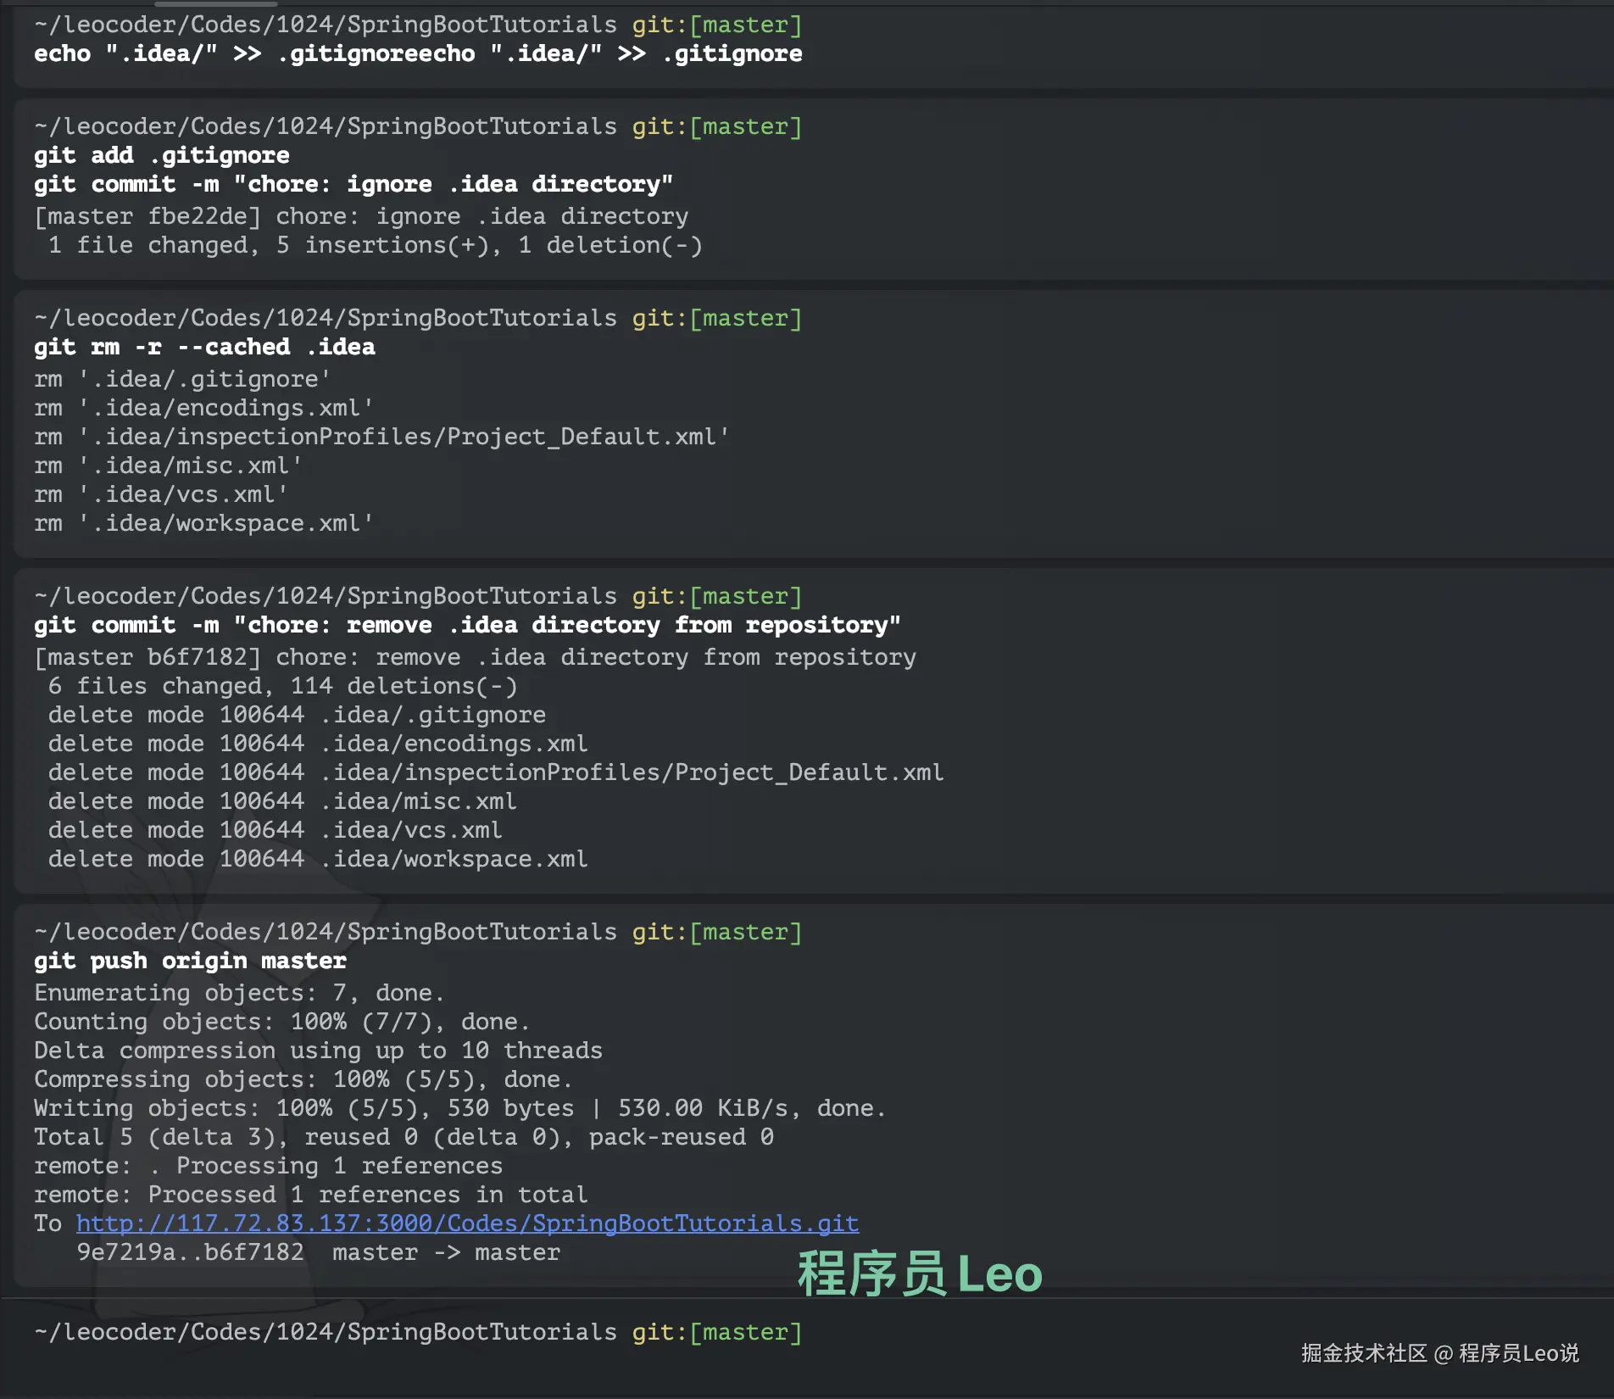Select the "git rm -r --cached .idea" command
The height and width of the screenshot is (1399, 1614).
point(204,347)
